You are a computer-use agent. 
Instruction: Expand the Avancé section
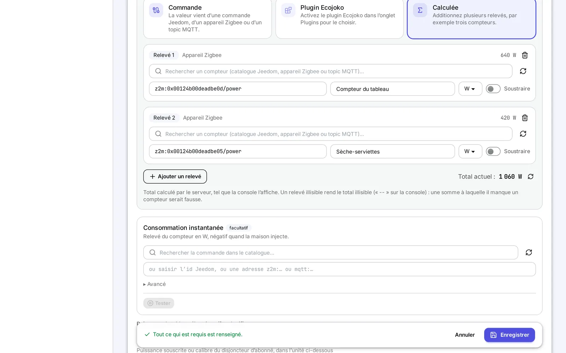click(x=155, y=284)
